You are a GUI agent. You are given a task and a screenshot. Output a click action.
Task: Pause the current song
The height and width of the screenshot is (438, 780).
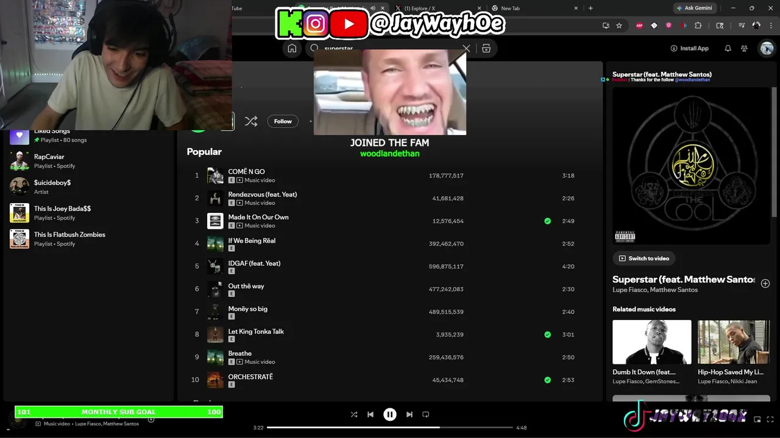[390, 414]
